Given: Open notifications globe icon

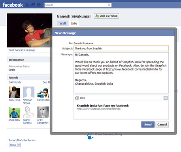Looking at the screenshot, I should 39,5.
